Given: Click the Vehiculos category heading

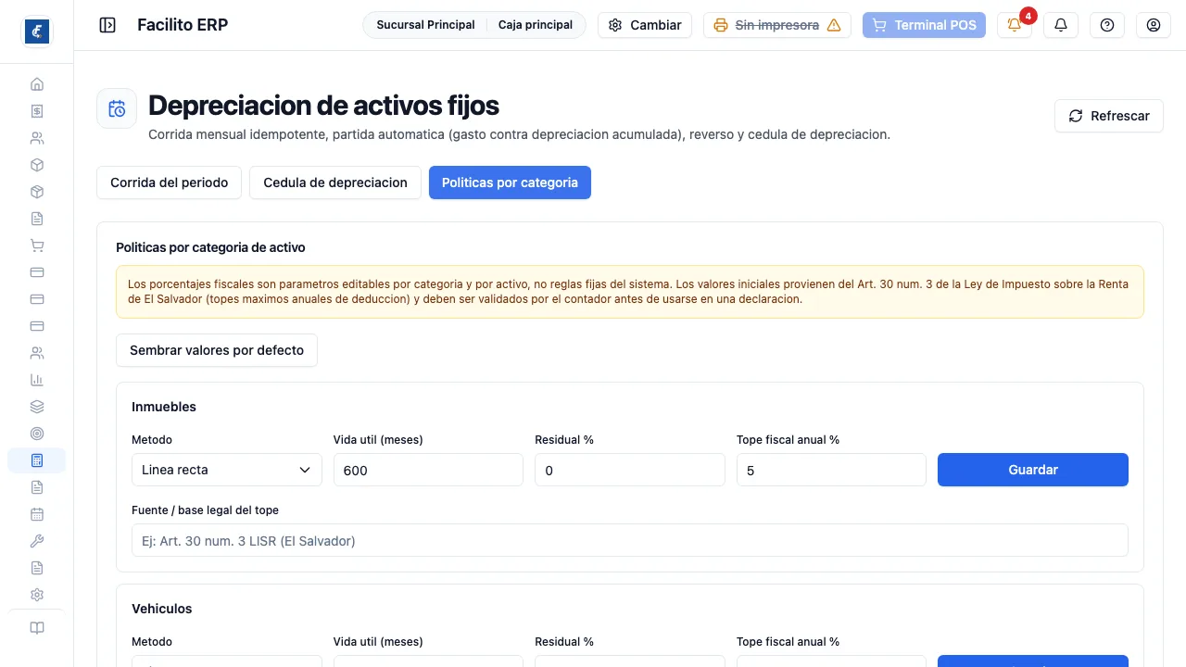Looking at the screenshot, I should coord(162,609).
